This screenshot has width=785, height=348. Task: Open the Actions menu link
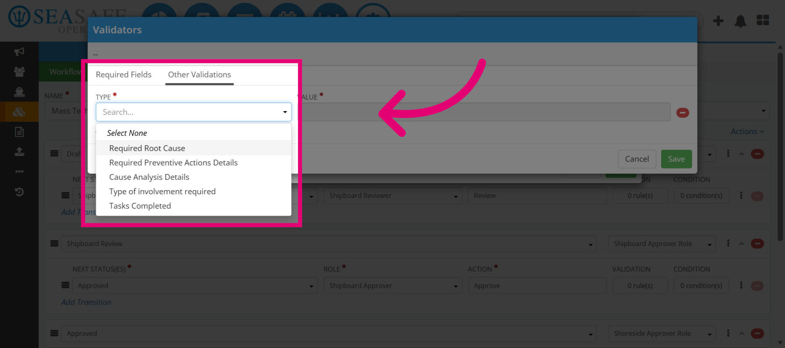(747, 131)
